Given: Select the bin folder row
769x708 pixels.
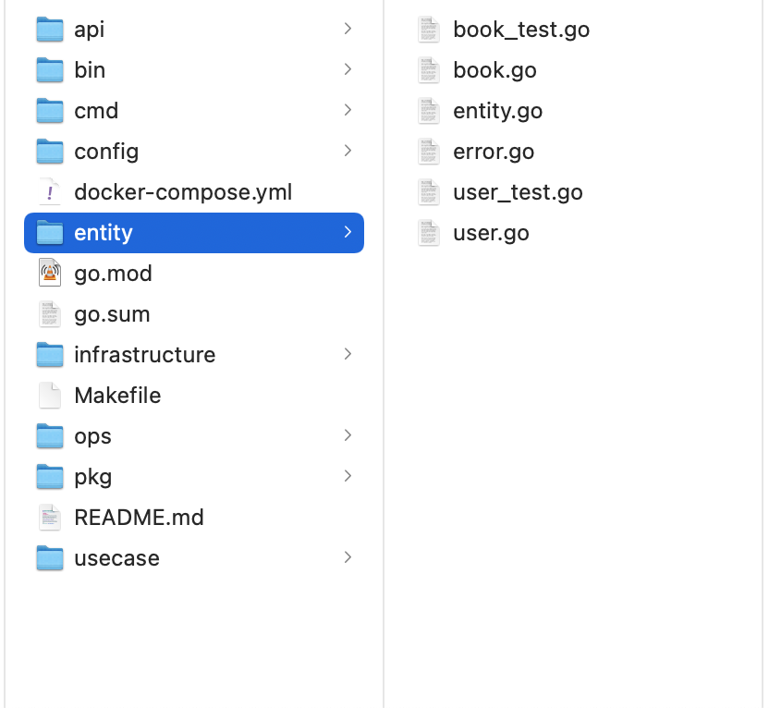Looking at the screenshot, I should click(x=185, y=70).
